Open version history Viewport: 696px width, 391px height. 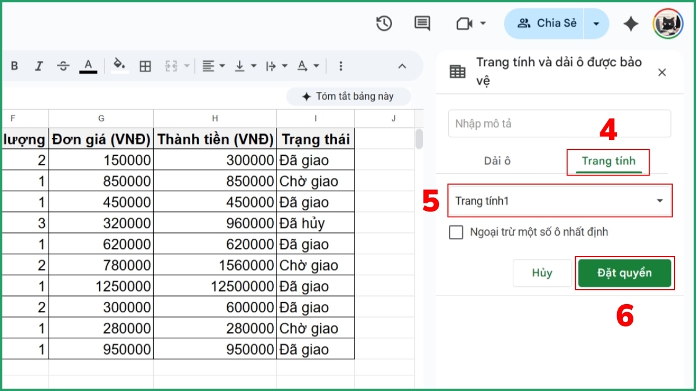(x=384, y=24)
